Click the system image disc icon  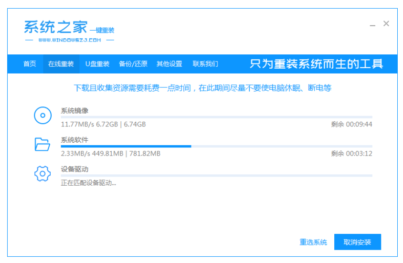point(42,115)
